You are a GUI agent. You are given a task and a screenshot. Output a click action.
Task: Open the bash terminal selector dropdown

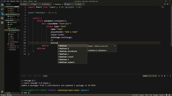point(150,76)
